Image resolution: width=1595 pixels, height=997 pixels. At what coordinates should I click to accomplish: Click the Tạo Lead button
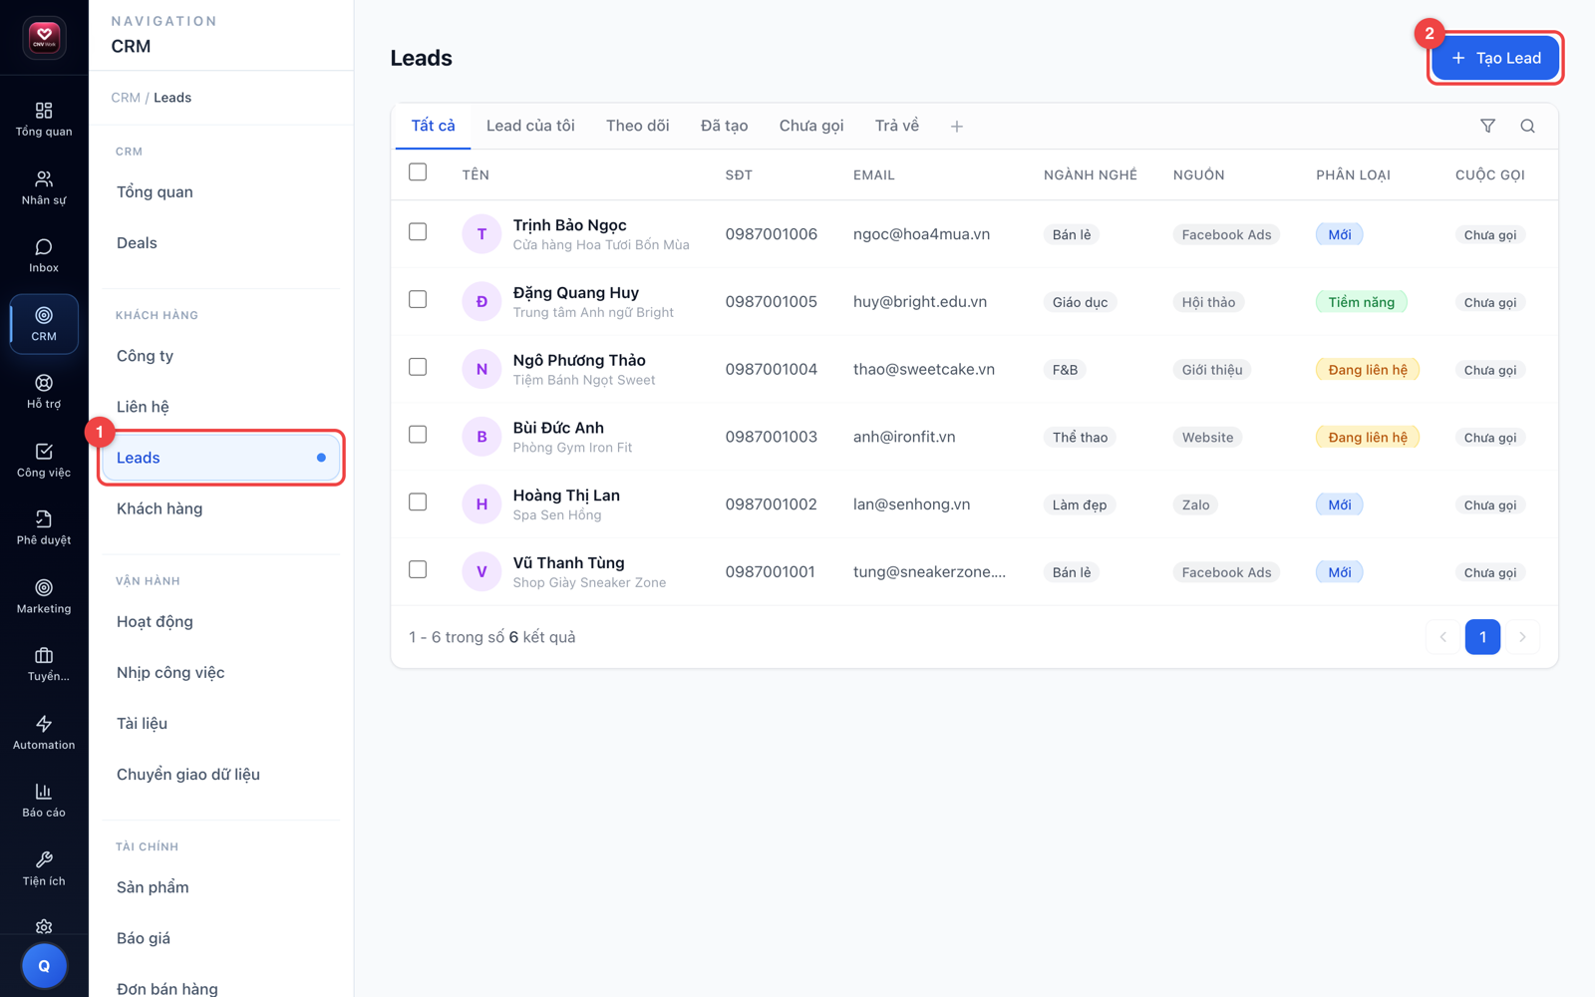coord(1495,58)
